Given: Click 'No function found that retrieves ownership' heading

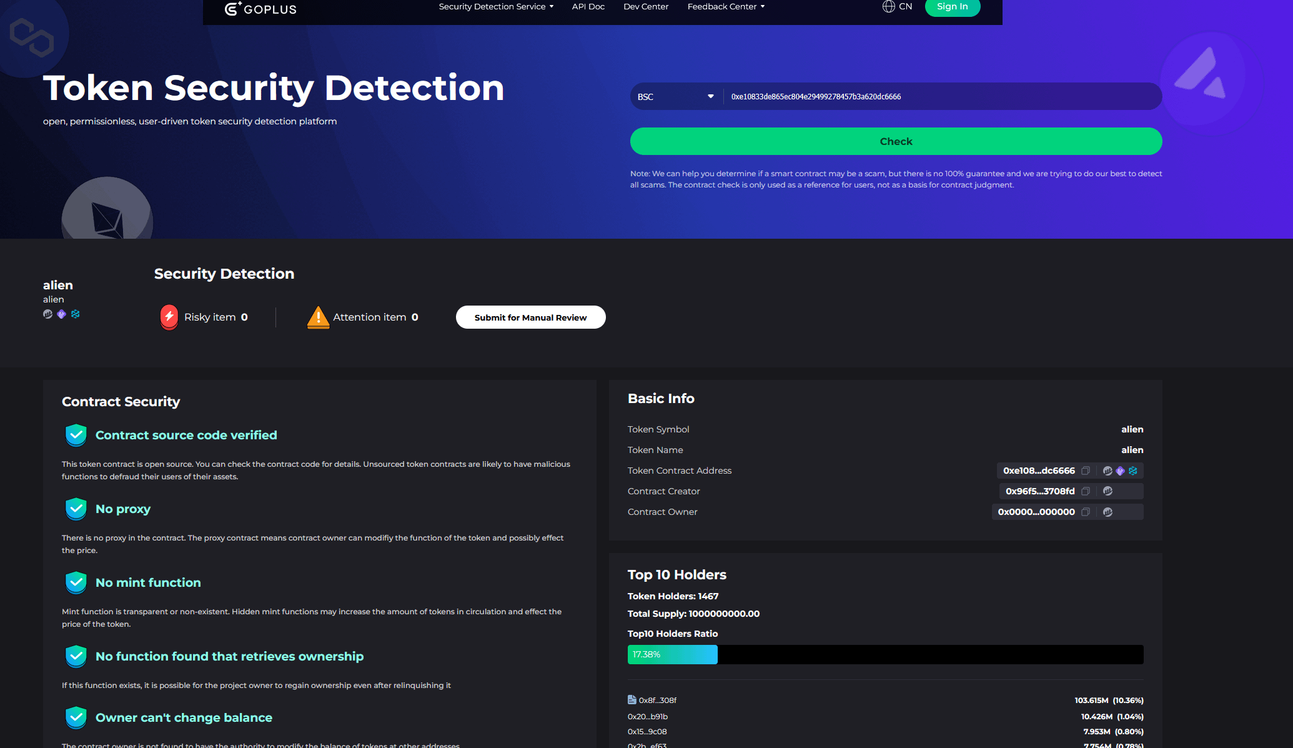Looking at the screenshot, I should [230, 656].
